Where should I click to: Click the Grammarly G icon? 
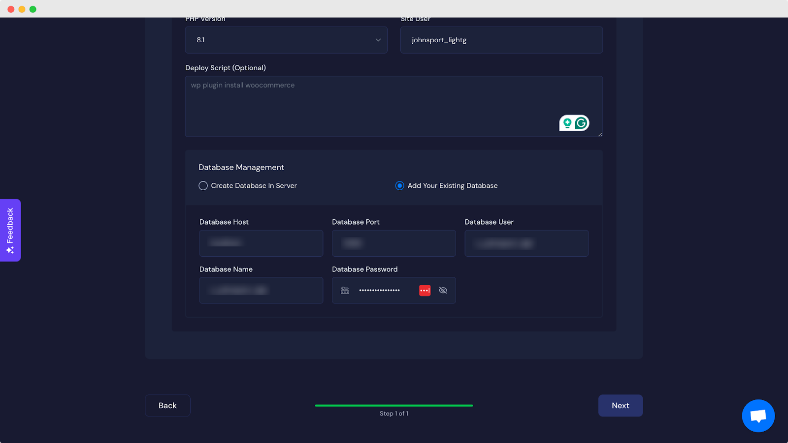[x=581, y=123]
